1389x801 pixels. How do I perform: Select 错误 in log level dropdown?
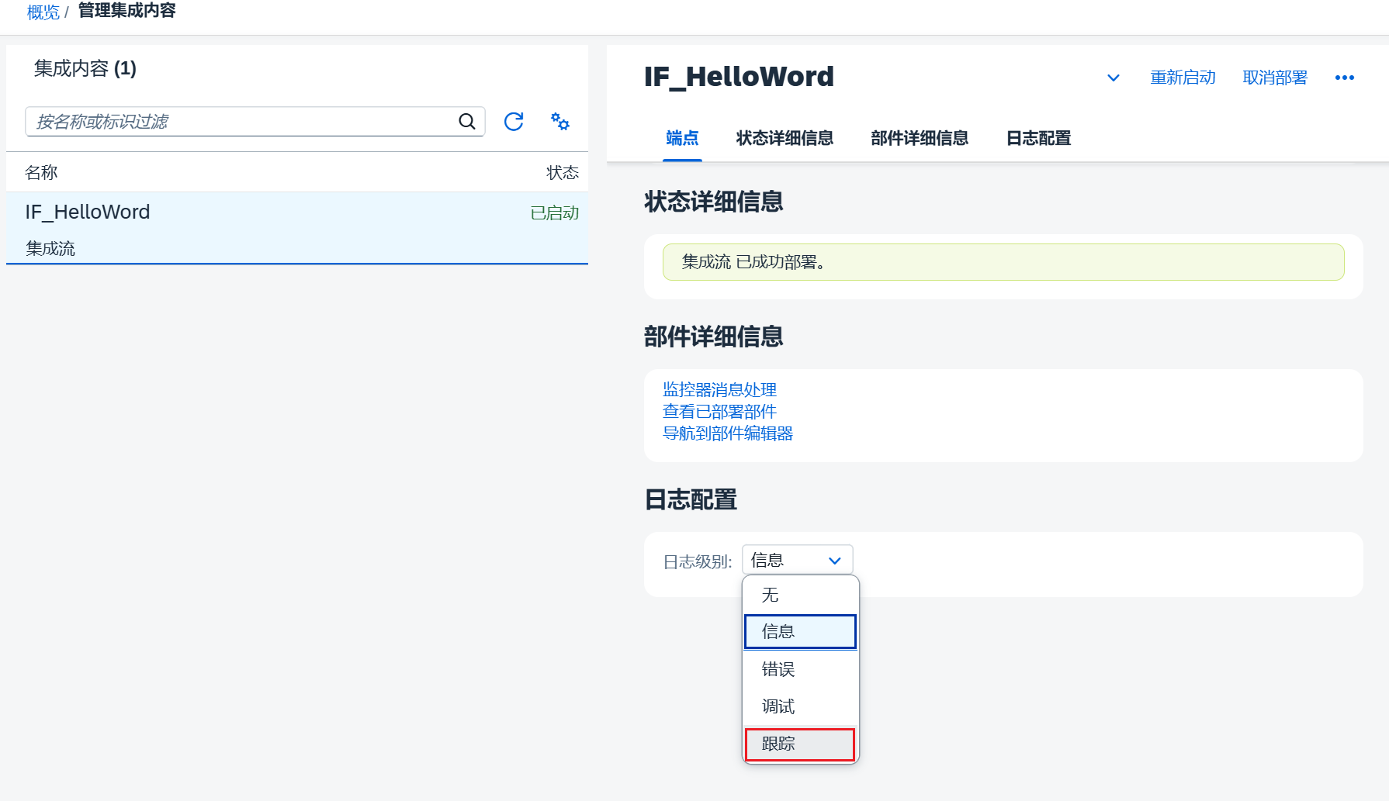(x=777, y=669)
